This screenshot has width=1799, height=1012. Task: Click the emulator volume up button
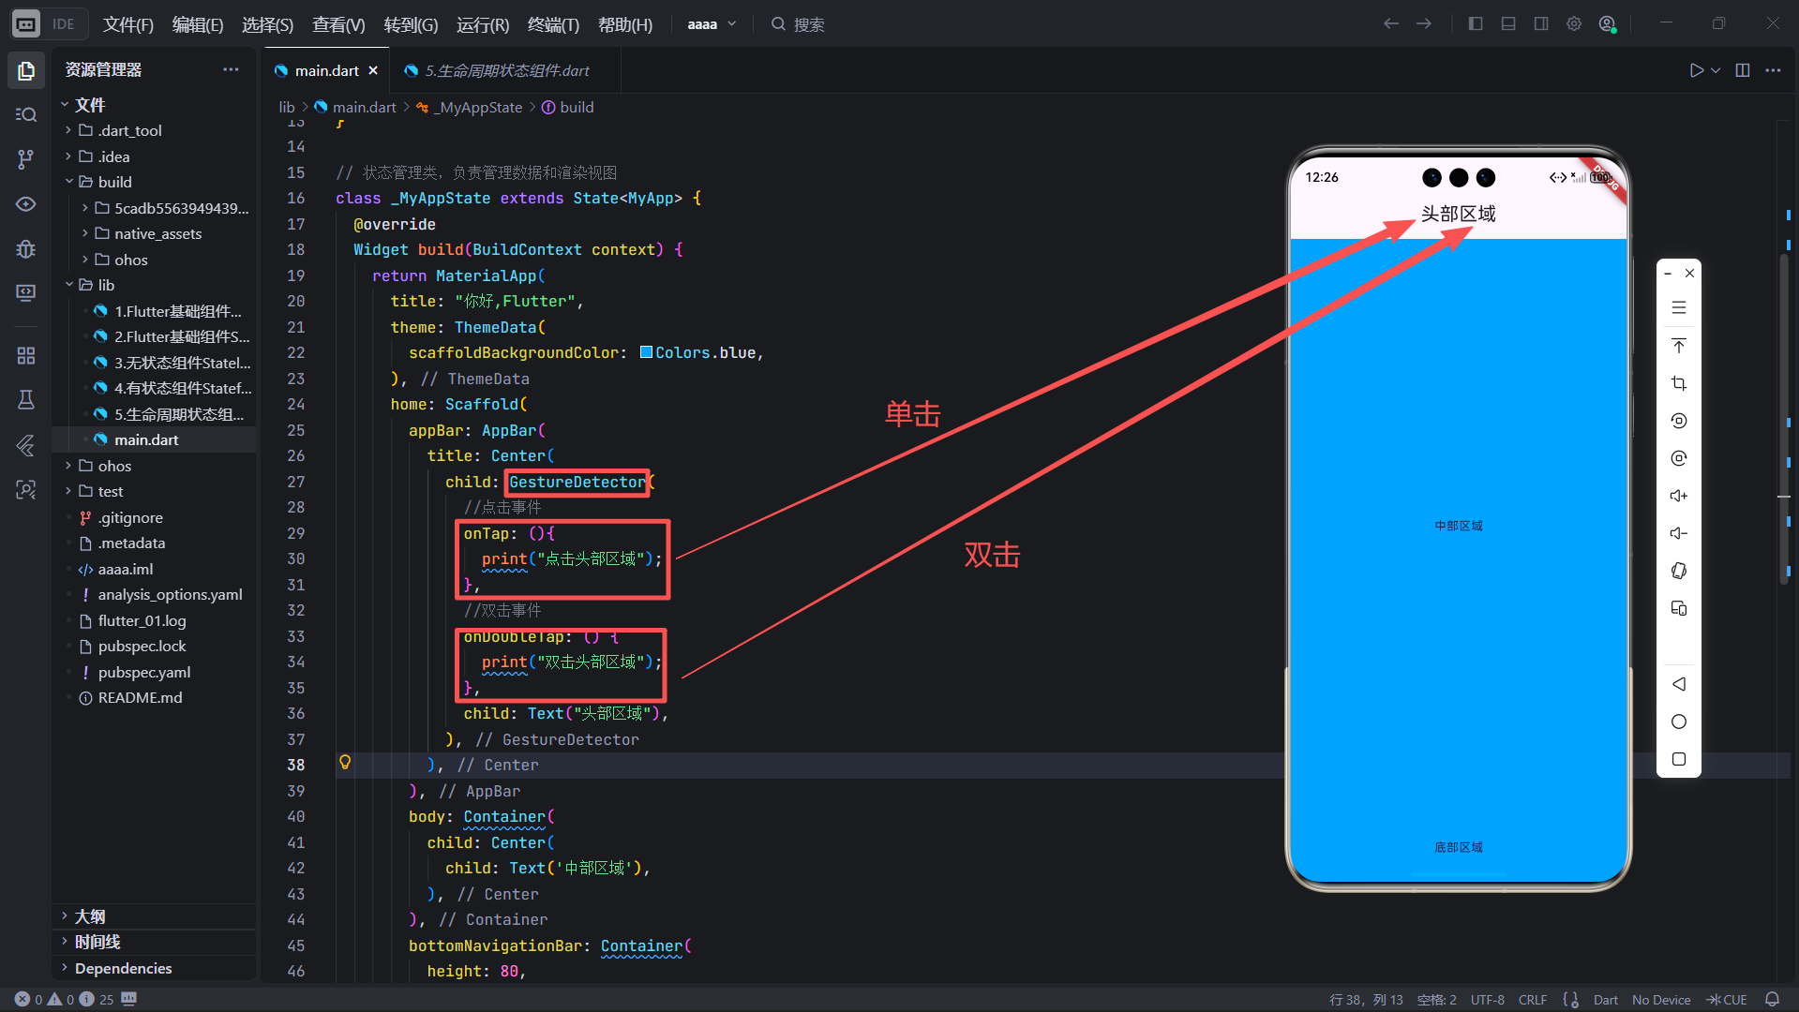click(x=1678, y=496)
